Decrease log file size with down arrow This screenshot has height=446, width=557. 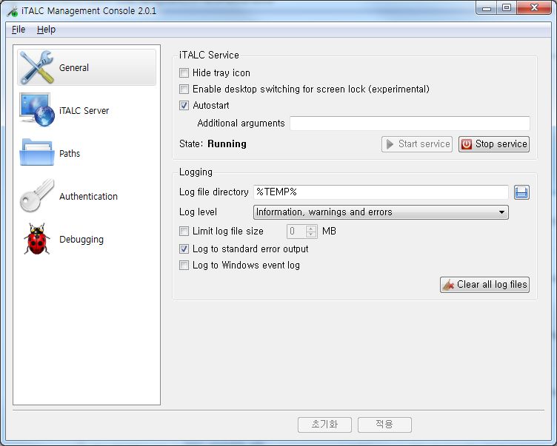click(311, 234)
